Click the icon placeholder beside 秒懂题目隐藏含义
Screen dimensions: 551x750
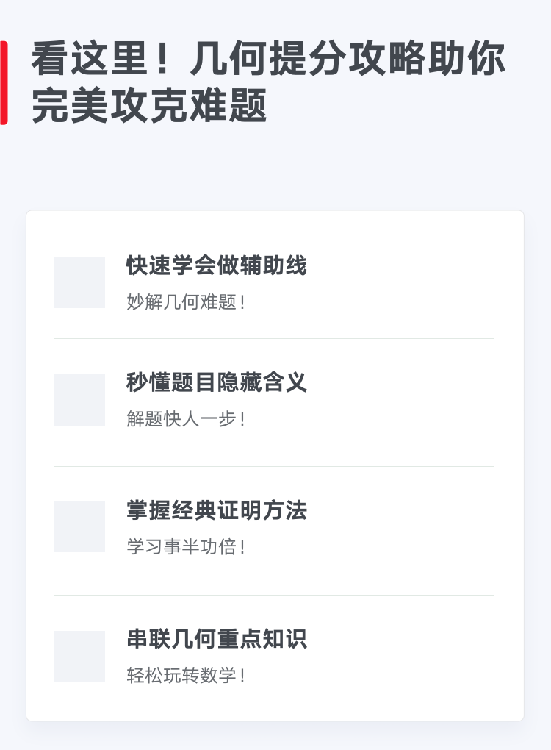pos(79,400)
